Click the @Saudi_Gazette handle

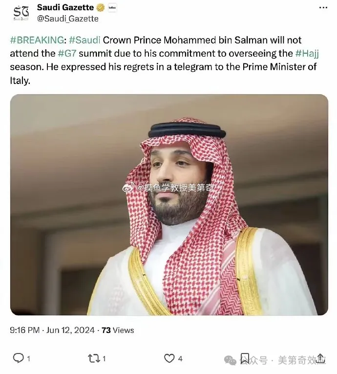[67, 19]
